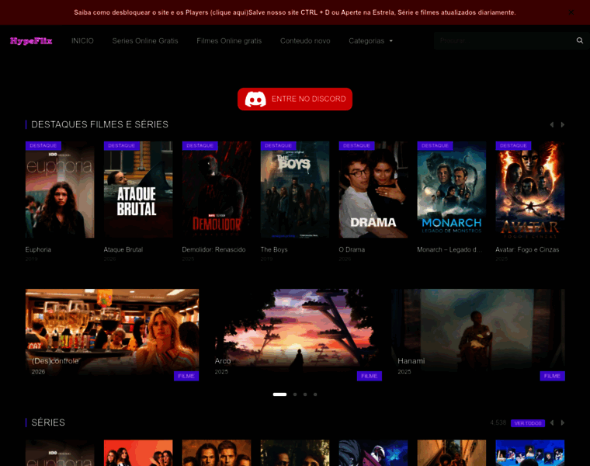Go to next Destaques slide arrow
590x466 pixels.
click(563, 124)
